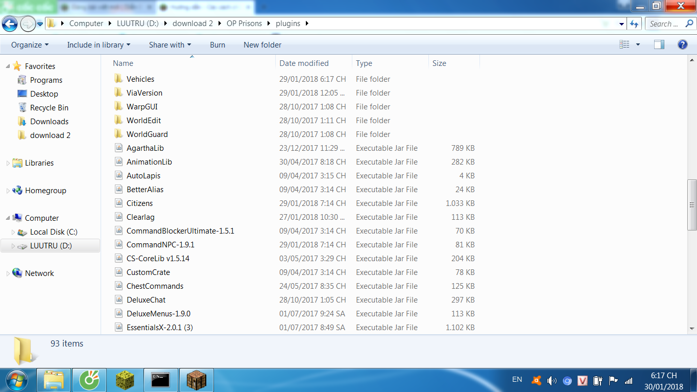This screenshot has height=392, width=697.
Task: Select the WorldGuard folder icon
Action: pos(118,134)
